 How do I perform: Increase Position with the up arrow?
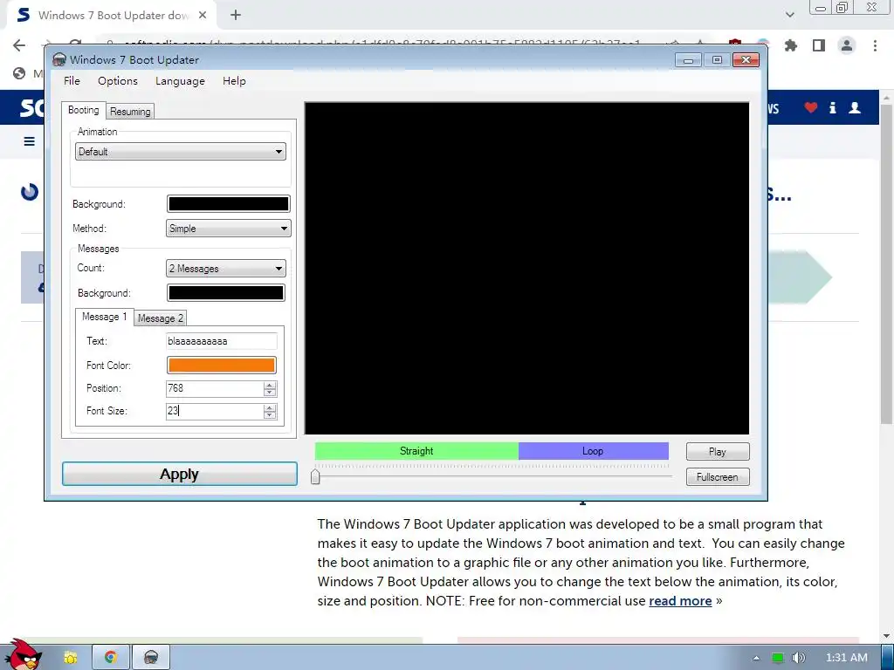tap(270, 385)
